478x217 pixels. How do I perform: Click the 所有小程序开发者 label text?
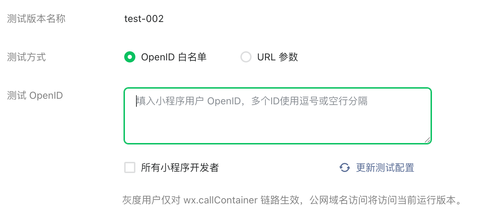point(180,168)
